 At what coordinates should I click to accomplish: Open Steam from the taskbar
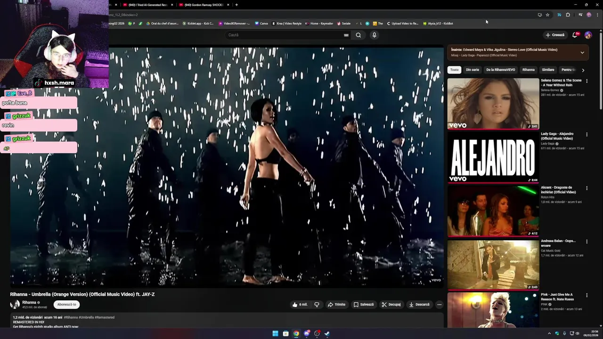pyautogui.click(x=327, y=333)
